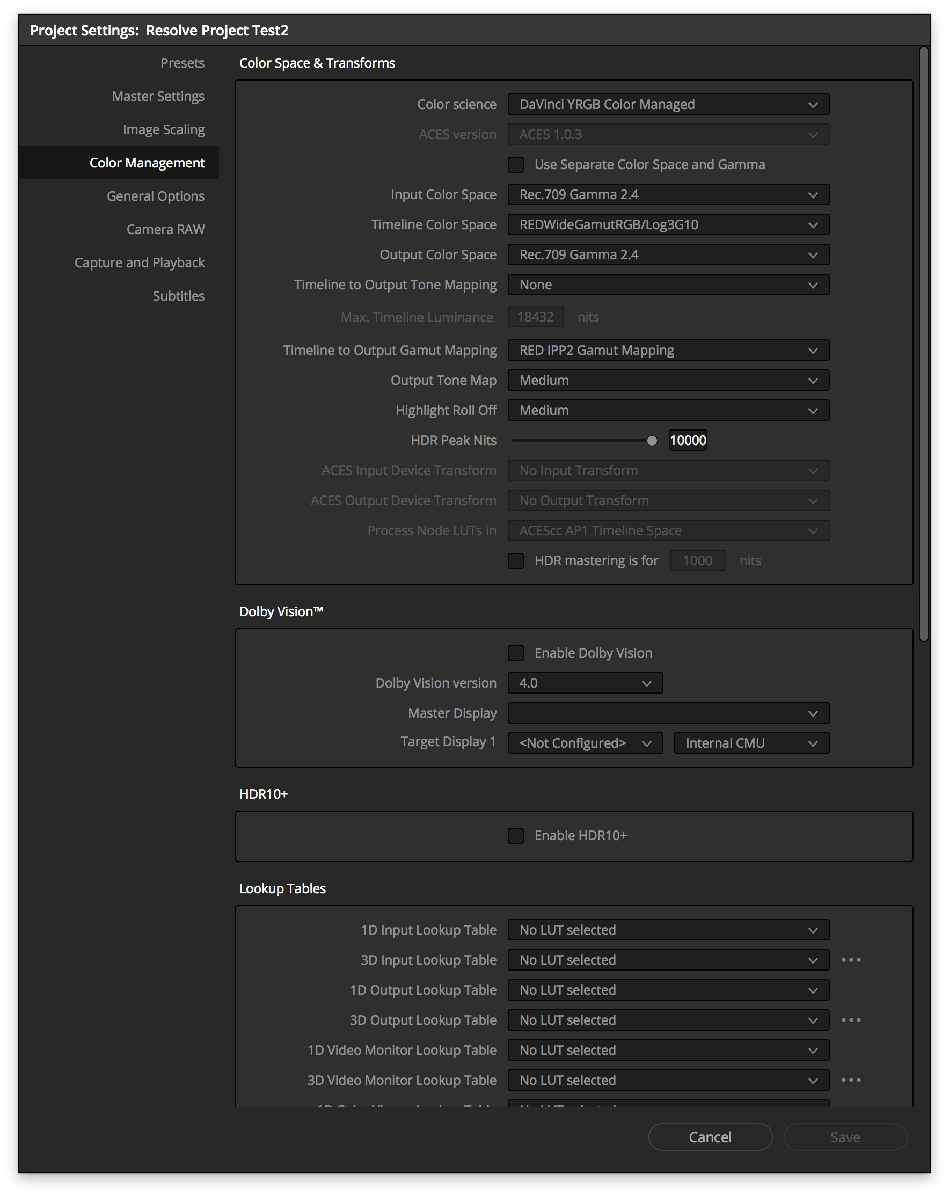
Task: Click the Lookup Tables section heading
Action: click(282, 888)
